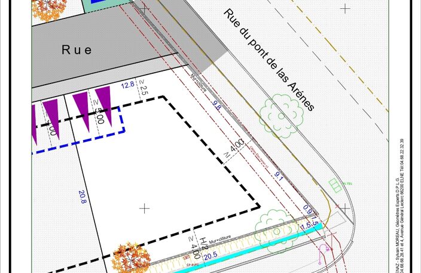Click the "Mur+clôture" label along the diagonal wall
Viewport: 421px width, 273px height.
coord(199,83)
